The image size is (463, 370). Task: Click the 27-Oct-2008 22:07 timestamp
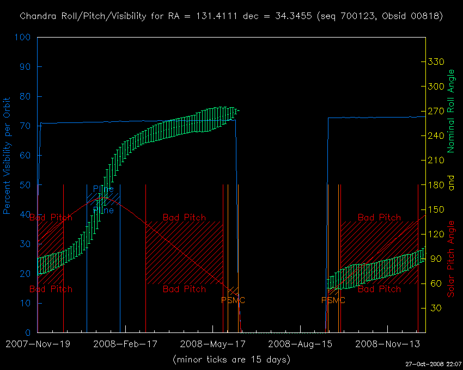pyautogui.click(x=433, y=363)
